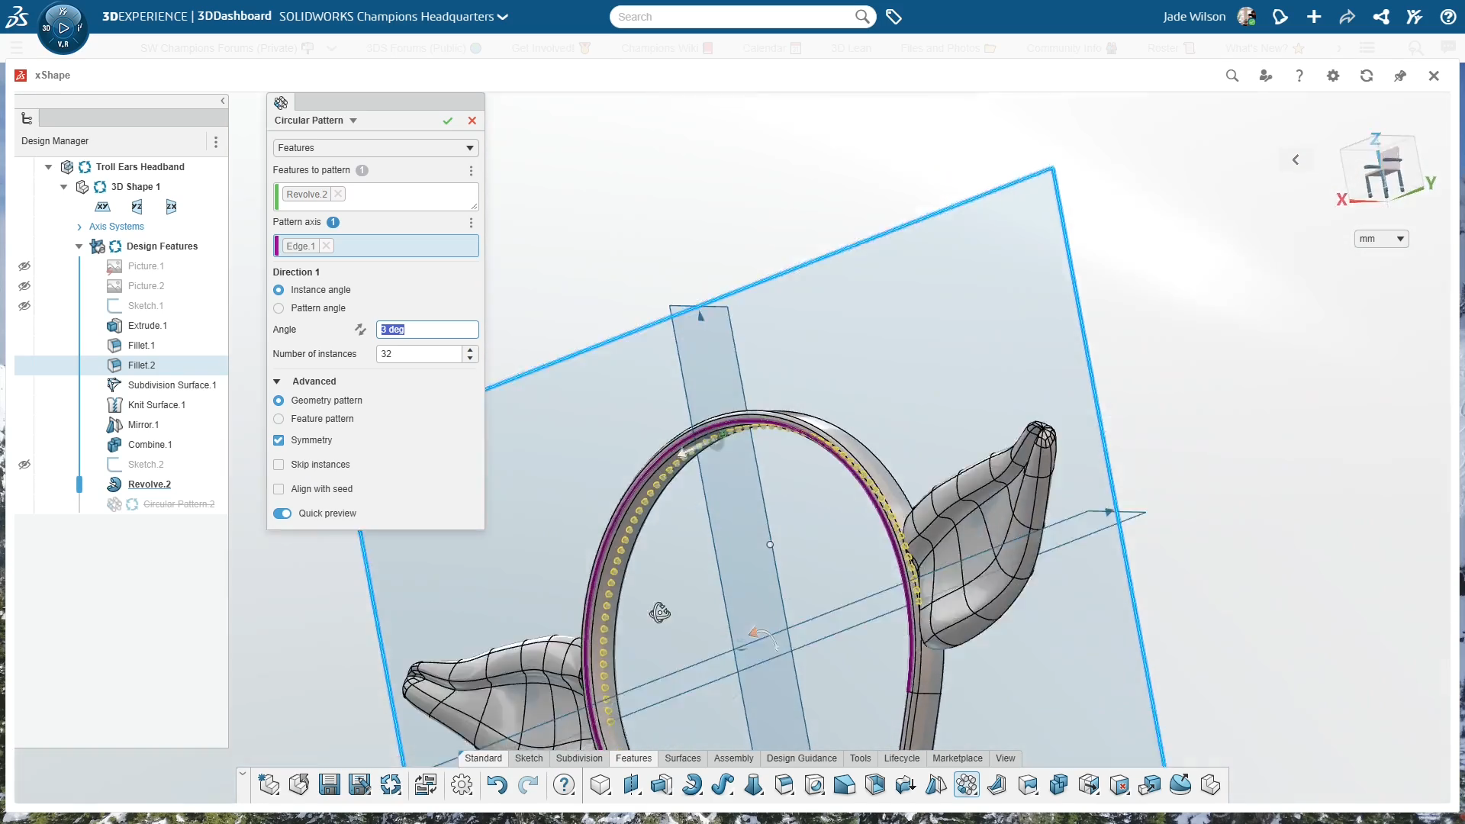Select Knit Surface.1 in design tree
Screen dimensions: 1465x824
tap(156, 405)
